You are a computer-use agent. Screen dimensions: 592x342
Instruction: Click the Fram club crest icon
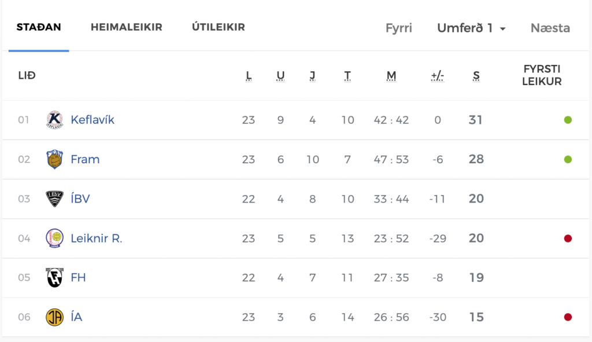point(54,159)
